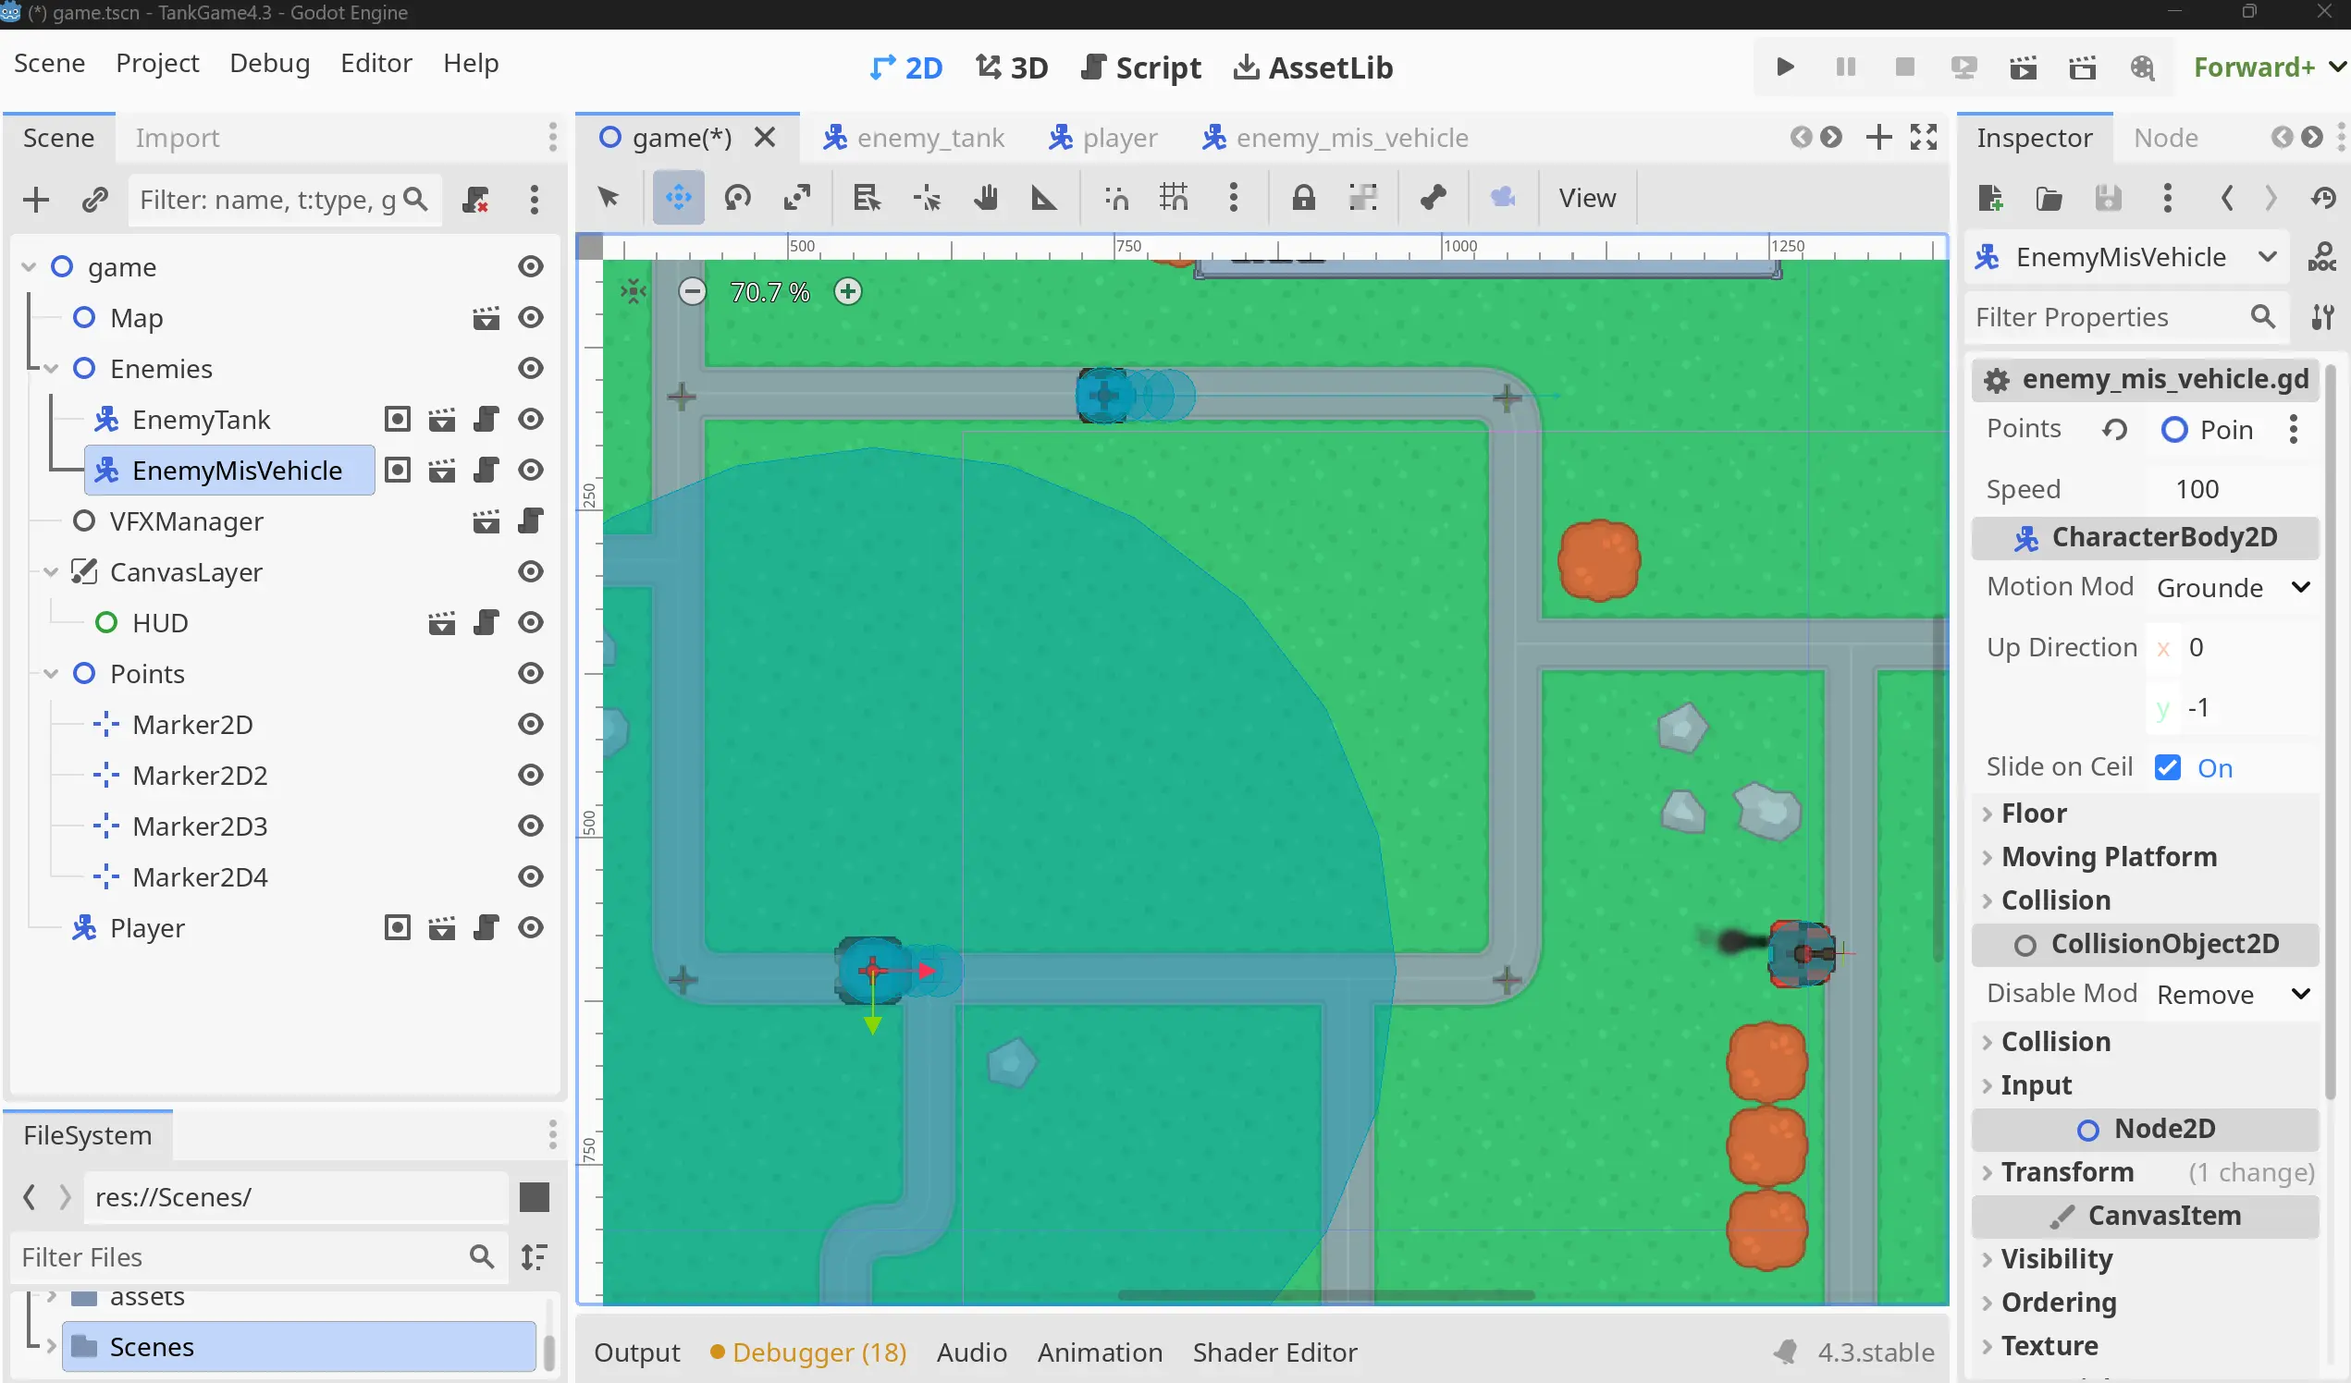This screenshot has width=2351, height=1383.
Task: Collapse the Points node children
Action: pyautogui.click(x=51, y=674)
